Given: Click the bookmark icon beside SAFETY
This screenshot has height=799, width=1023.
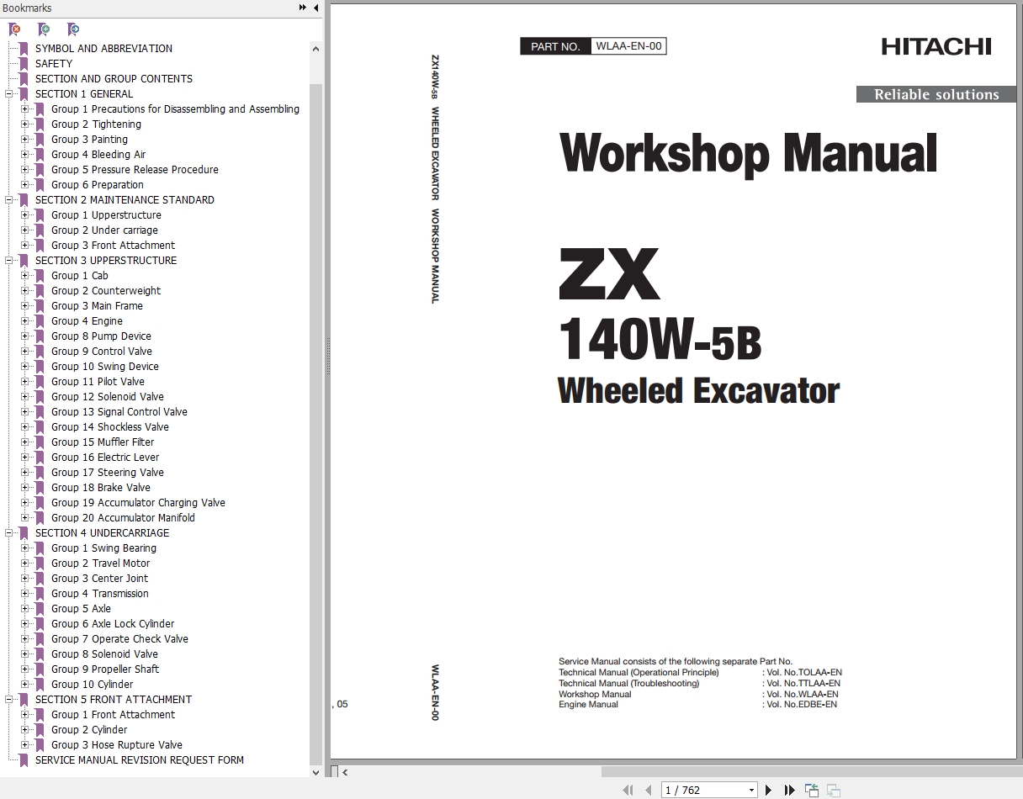Looking at the screenshot, I should point(24,64).
